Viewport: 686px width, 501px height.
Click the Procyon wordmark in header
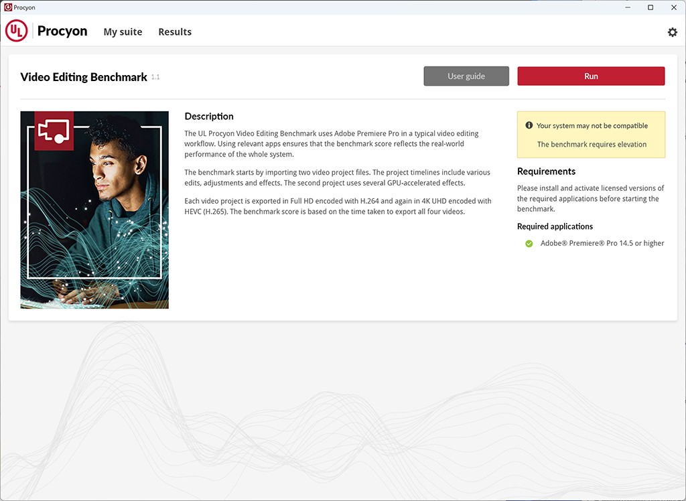62,31
